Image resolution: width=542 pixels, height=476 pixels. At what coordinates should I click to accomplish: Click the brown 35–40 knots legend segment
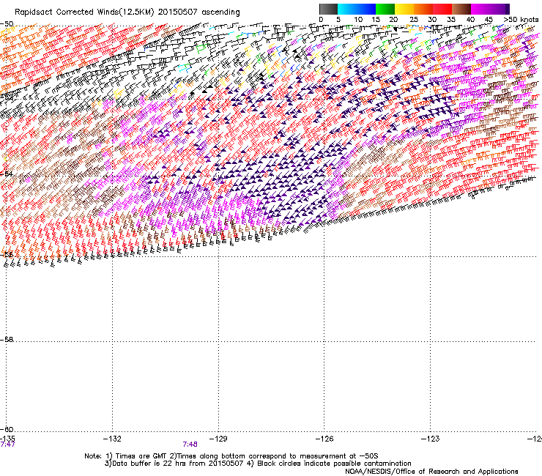[461, 9]
